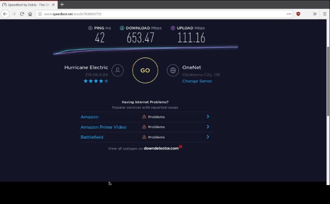This screenshot has height=204, width=330.
Task: Open page actions three-dot menu
Action: tap(289, 14)
